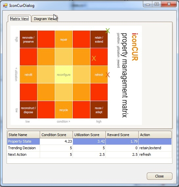The height and width of the screenshot is (187, 179).
Task: Select the Next Action row
Action: (x=89, y=154)
